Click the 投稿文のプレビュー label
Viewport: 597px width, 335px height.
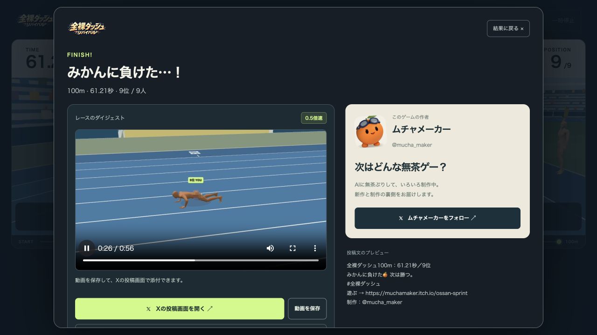point(368,253)
